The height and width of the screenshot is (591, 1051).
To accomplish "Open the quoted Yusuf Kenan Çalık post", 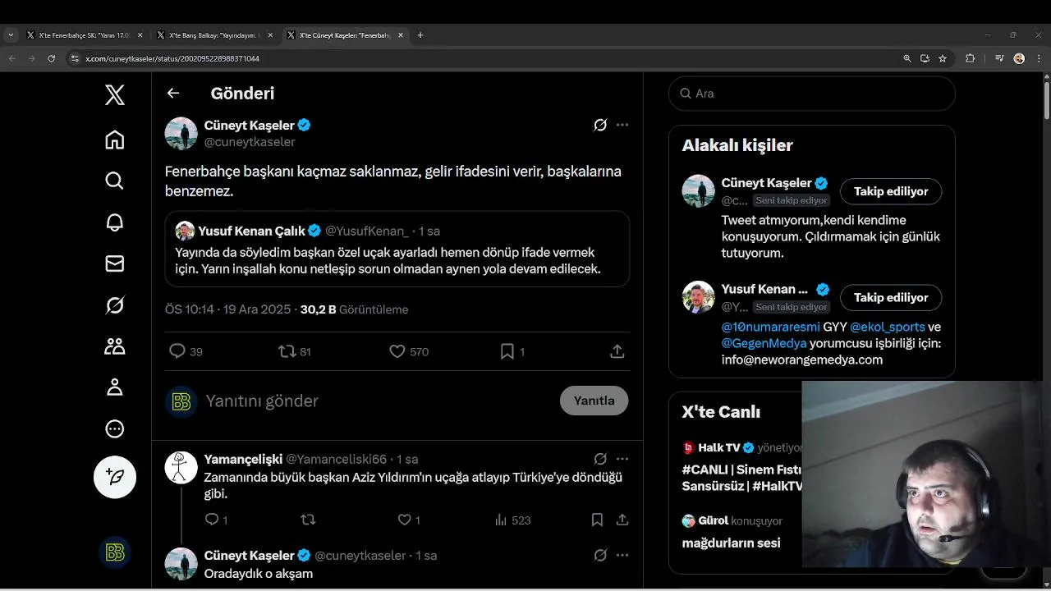I will click(x=397, y=249).
